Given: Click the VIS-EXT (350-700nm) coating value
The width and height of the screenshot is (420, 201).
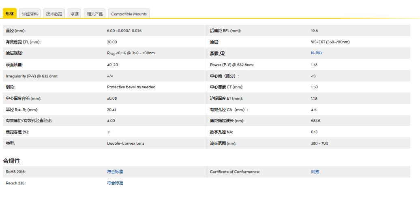Looking at the screenshot, I should click(x=330, y=42).
